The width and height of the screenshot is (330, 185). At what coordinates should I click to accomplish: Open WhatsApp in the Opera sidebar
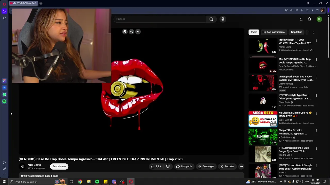coord(4,95)
